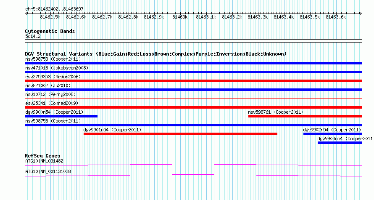374x200 pixels.
Task: Click the 81463k ruler tick label
Action: pyautogui.click(x=180, y=17)
